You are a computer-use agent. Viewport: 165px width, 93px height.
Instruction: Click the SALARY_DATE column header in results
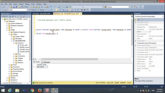pyautogui.click(x=42, y=65)
